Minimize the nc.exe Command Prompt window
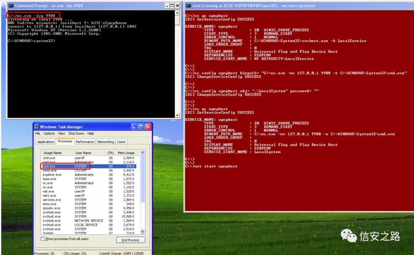The width and height of the screenshot is (414, 255). coord(167,5)
